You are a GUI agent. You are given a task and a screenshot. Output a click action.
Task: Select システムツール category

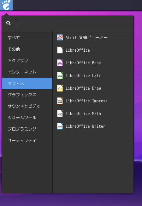pyautogui.click(x=27, y=118)
